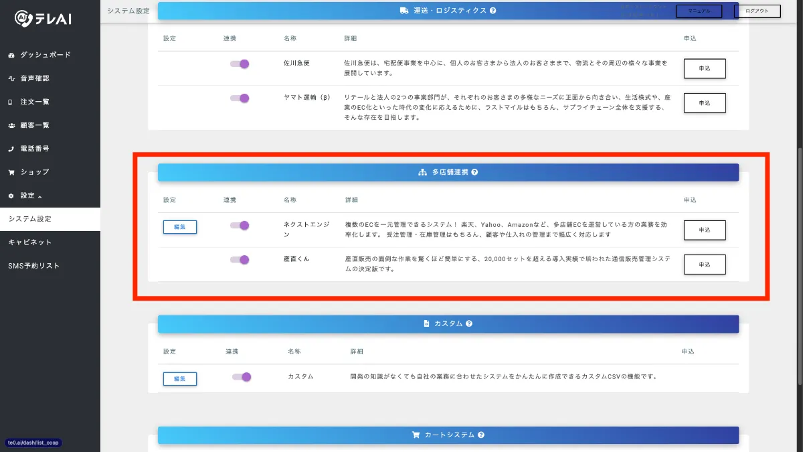Click help icon beside カスタム
Viewport: 803px width, 452px height.
469,323
